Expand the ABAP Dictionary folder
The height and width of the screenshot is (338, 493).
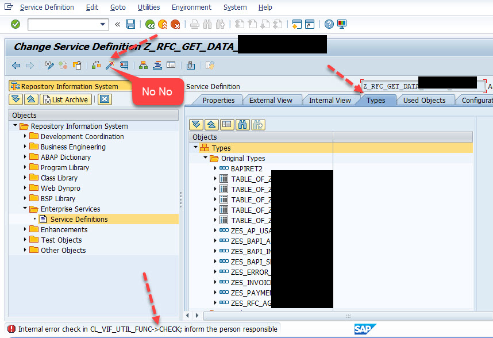pyautogui.click(x=25, y=157)
